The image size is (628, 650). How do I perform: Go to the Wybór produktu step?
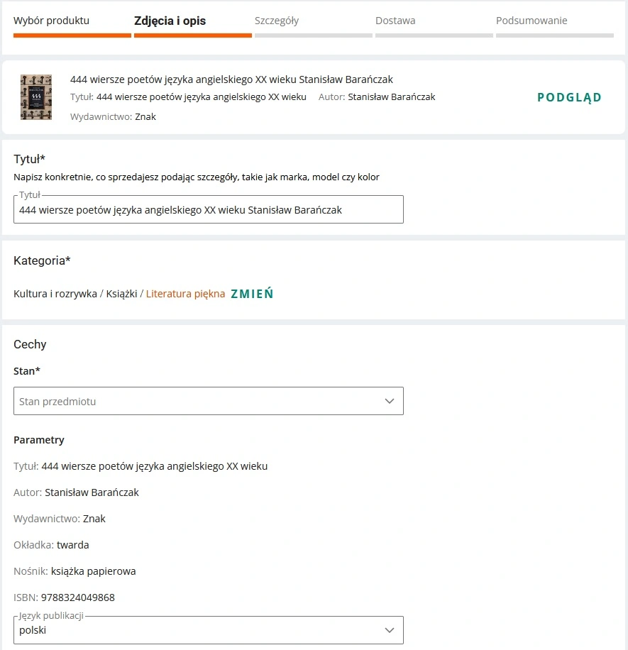click(x=52, y=21)
